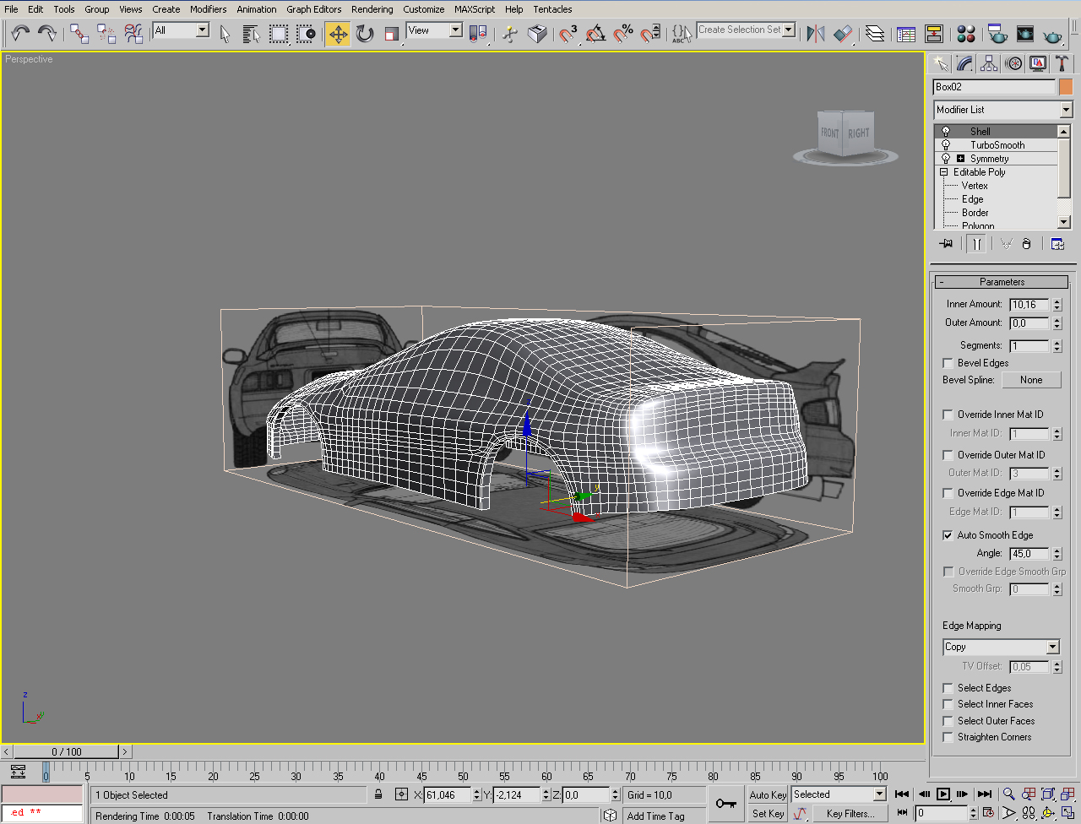Click the Mirror tool icon
The width and height of the screenshot is (1081, 824).
coord(816,34)
